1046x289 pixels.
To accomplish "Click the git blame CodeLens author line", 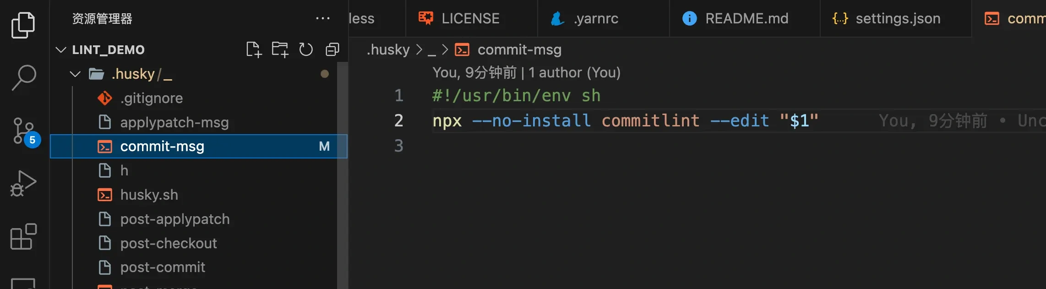I will click(526, 72).
